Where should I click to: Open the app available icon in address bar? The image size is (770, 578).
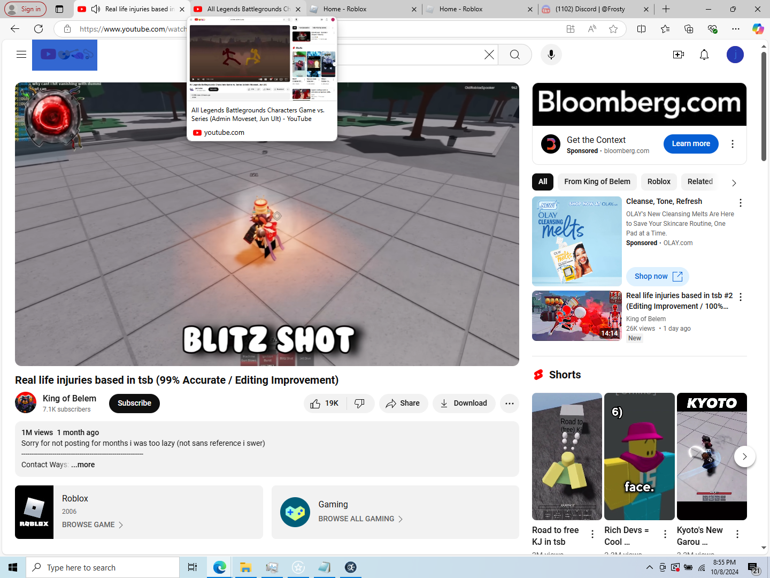click(571, 29)
